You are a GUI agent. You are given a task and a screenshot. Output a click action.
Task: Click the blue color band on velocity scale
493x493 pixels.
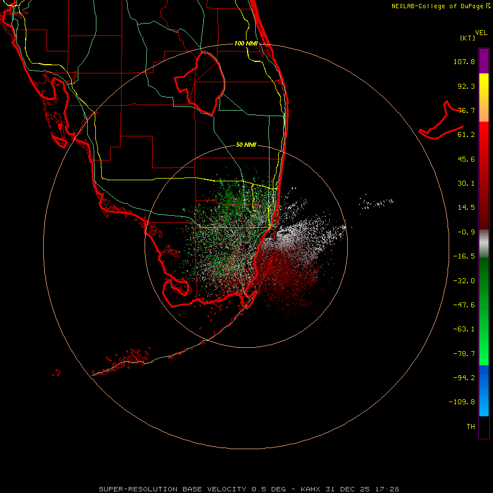click(484, 391)
